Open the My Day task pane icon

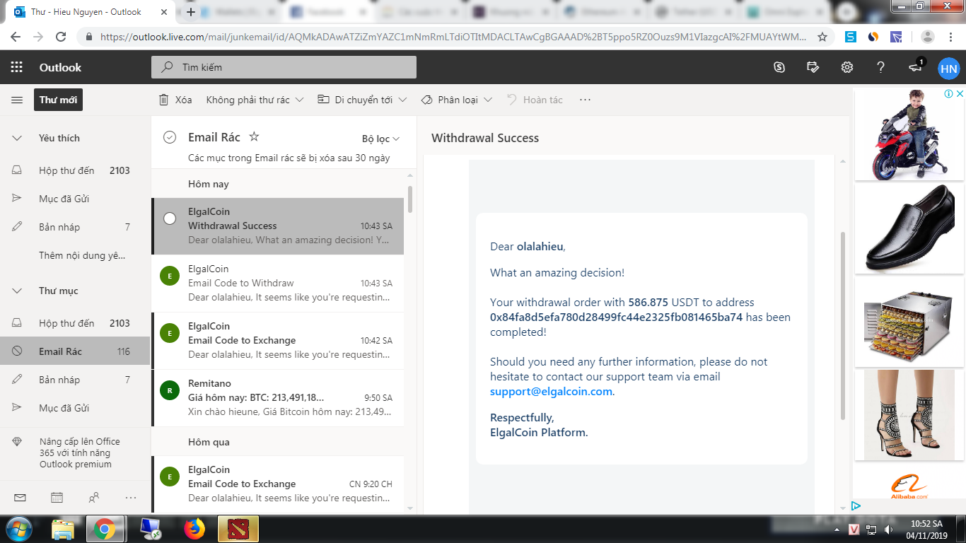pyautogui.click(x=813, y=67)
